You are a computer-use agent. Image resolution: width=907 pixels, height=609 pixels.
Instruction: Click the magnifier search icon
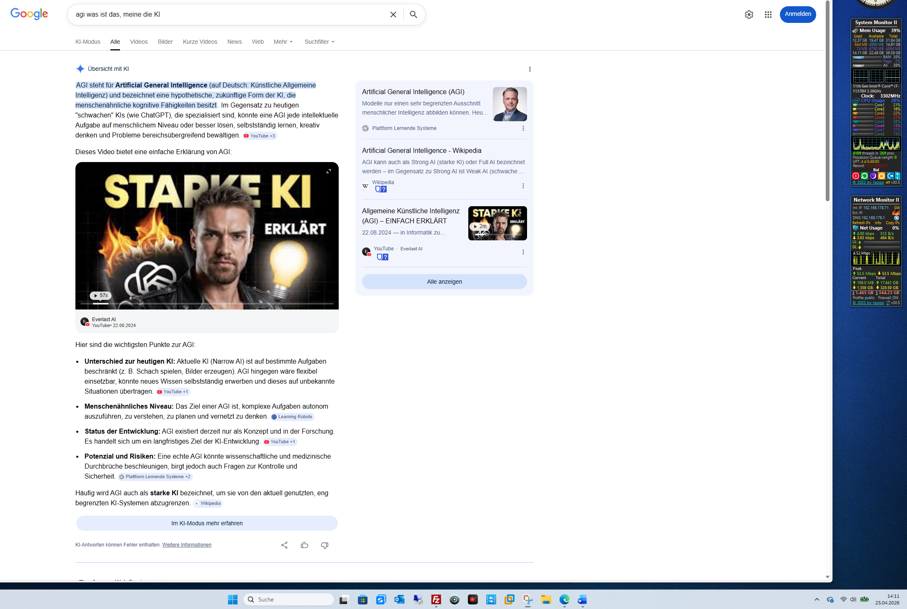point(413,15)
